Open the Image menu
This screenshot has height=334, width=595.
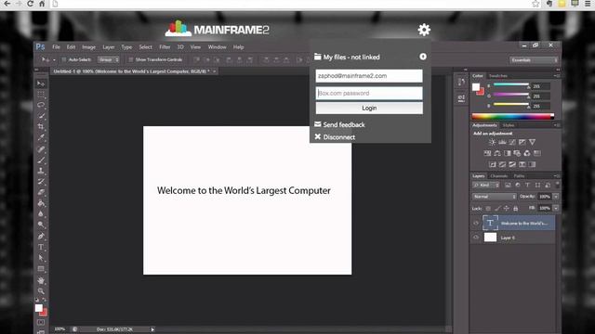(89, 47)
